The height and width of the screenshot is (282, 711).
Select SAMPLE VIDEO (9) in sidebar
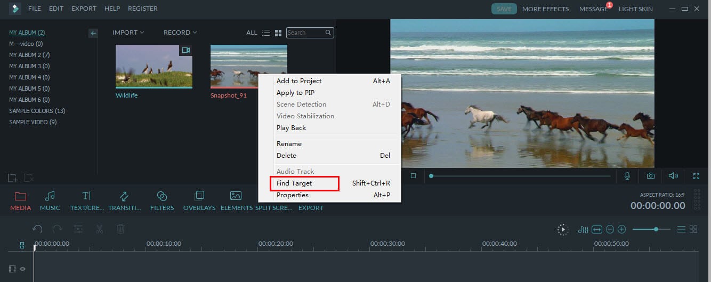coord(33,122)
